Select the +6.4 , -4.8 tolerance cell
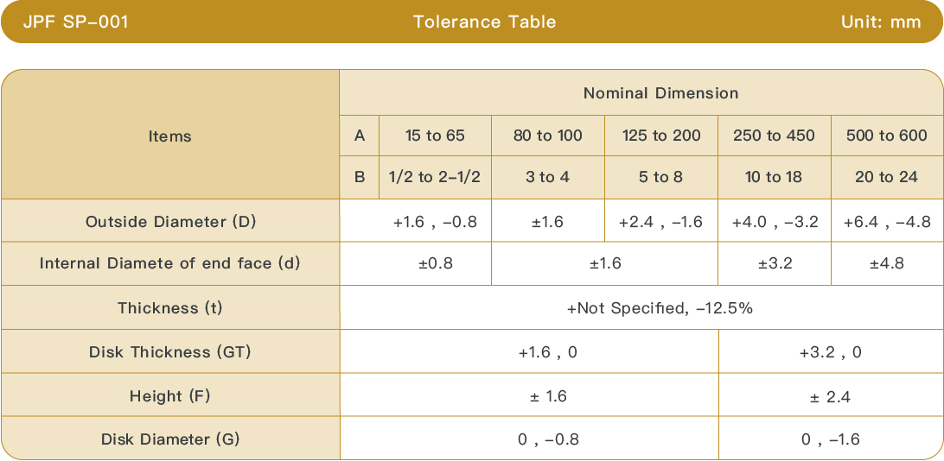Screen dimensions: 944x461 click(x=887, y=222)
